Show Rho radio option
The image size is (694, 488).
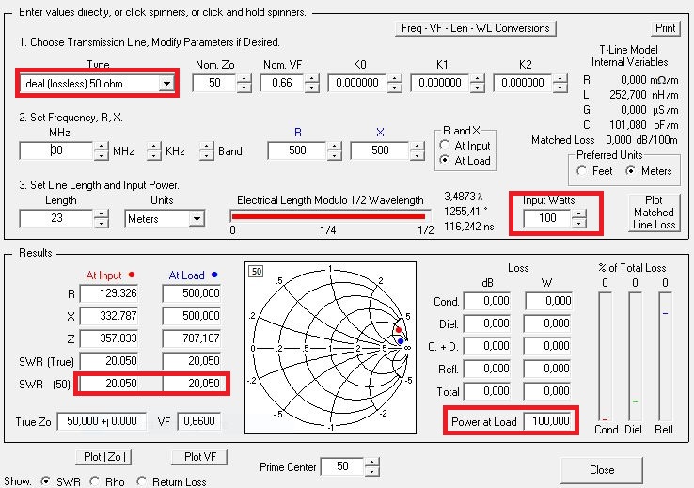coord(94,481)
